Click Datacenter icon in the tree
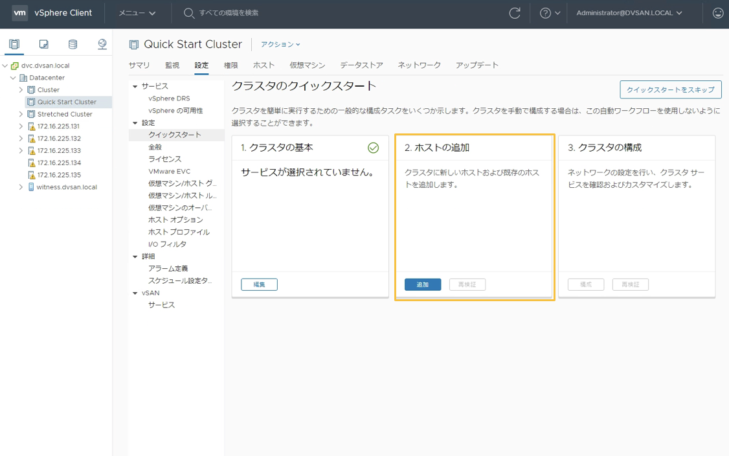This screenshot has height=456, width=729. [x=23, y=78]
